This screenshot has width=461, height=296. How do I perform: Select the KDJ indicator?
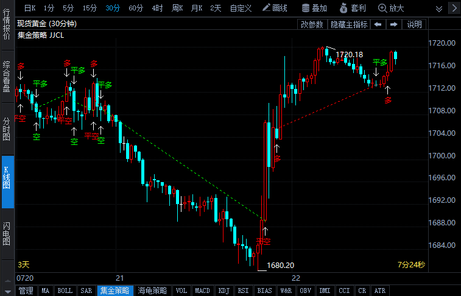tap(224, 291)
